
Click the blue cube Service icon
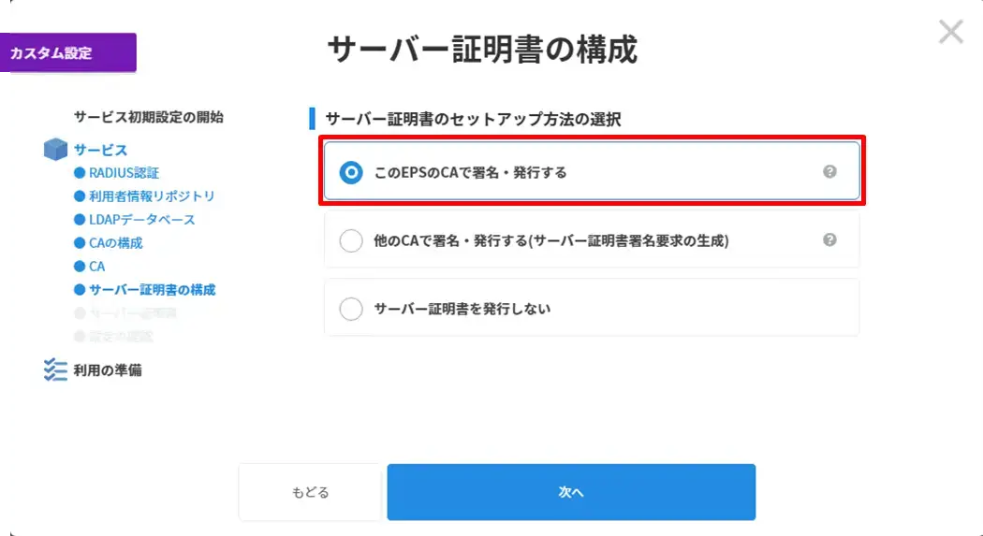tap(56, 150)
